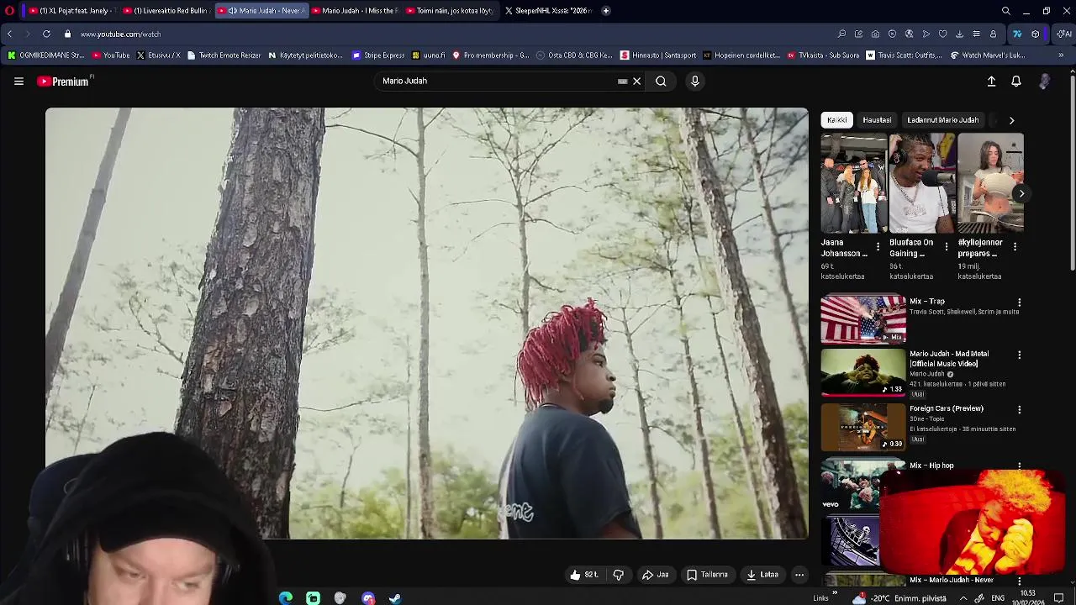Take a snapshot with the camera icon
Viewport: 1076px width, 605px height.
click(x=875, y=34)
